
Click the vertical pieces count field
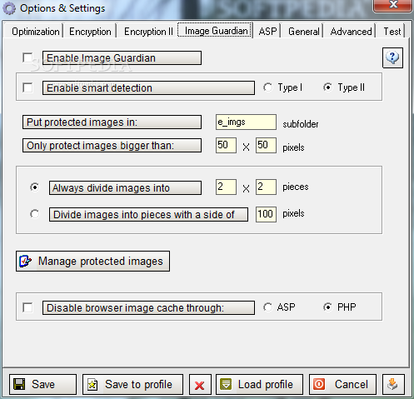pyautogui.click(x=266, y=187)
